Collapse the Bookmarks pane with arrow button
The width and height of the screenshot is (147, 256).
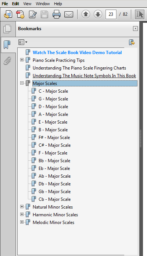135,29
